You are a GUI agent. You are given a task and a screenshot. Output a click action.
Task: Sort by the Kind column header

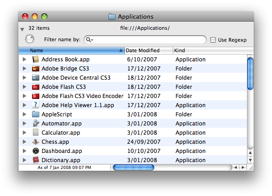[x=213, y=50]
